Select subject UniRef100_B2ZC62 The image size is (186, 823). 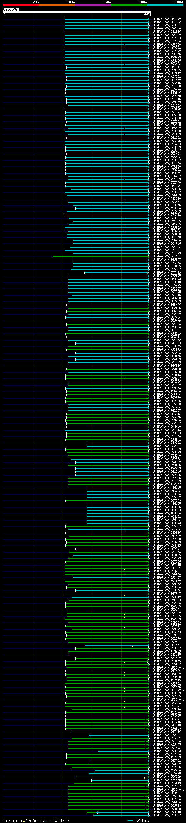[167, 121]
